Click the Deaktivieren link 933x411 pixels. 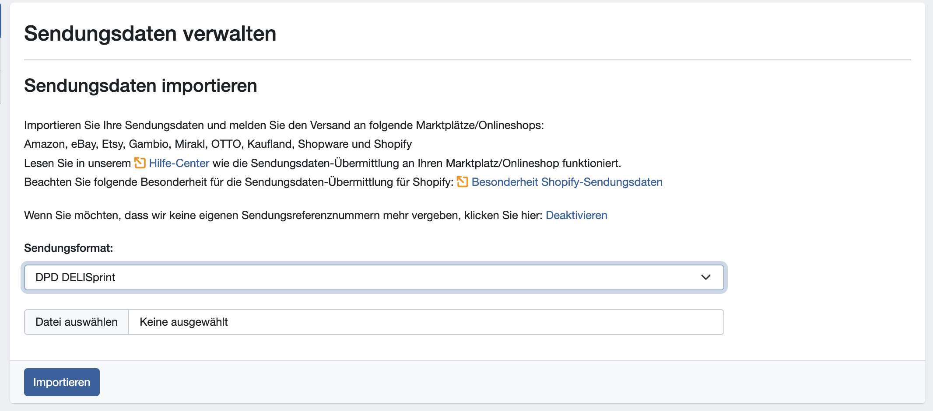pyautogui.click(x=576, y=215)
